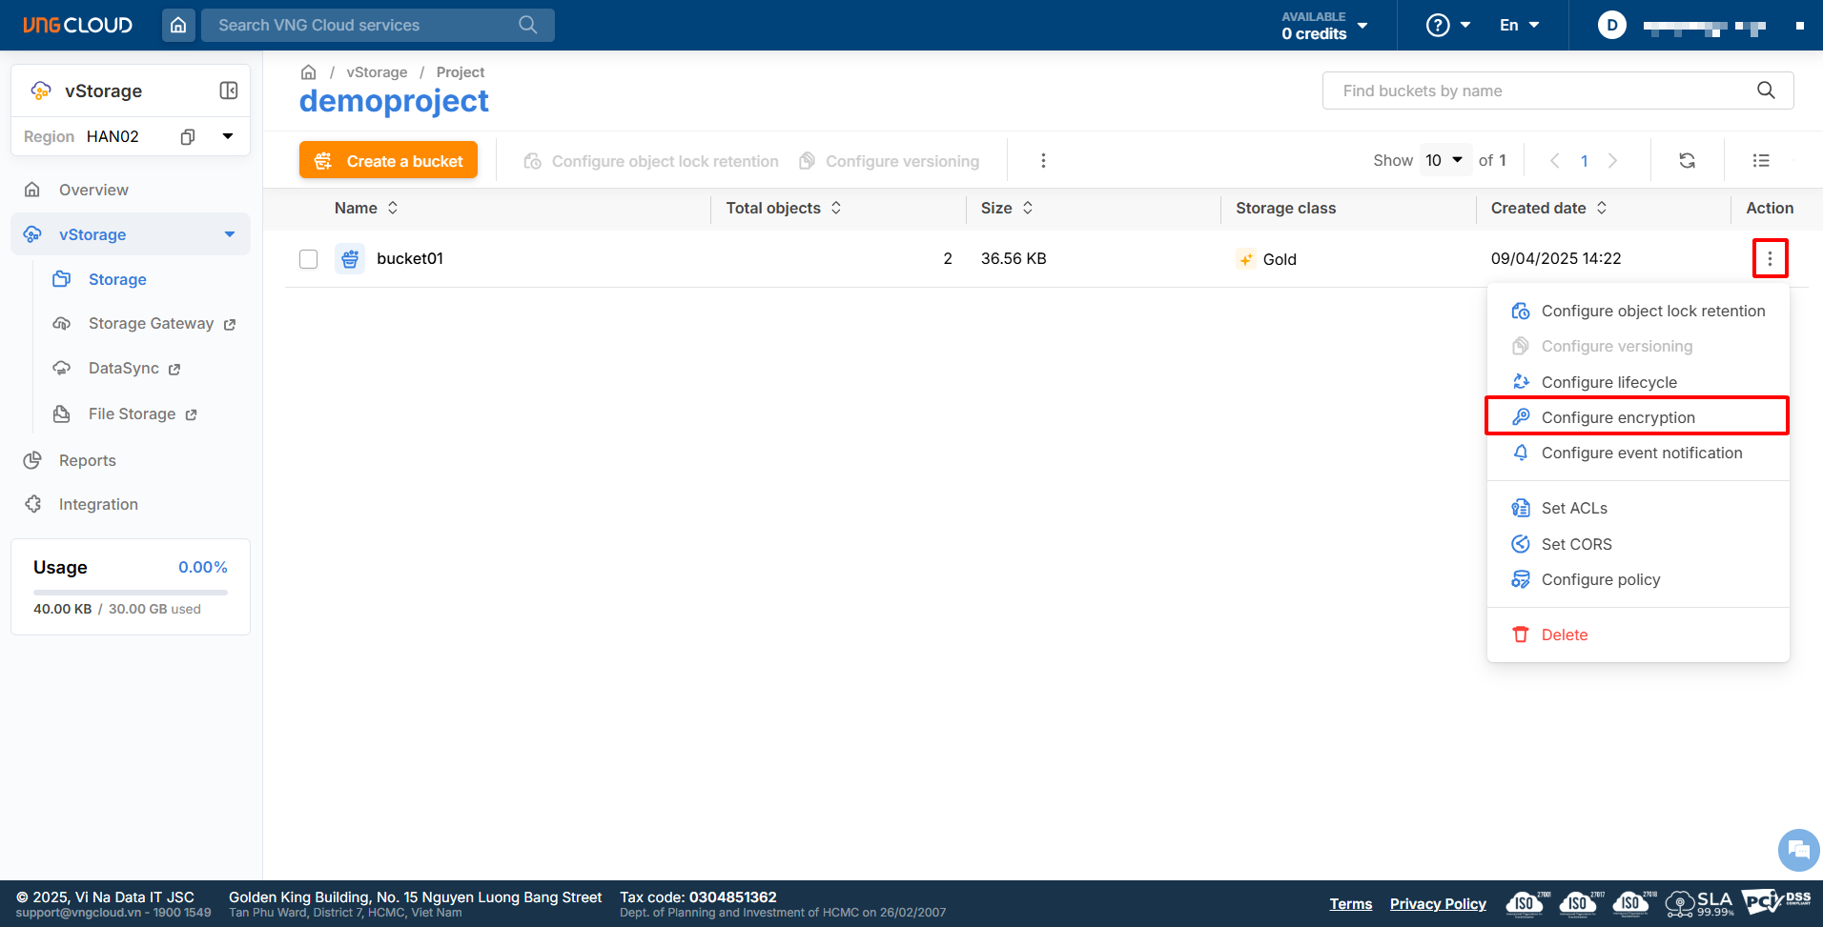
Task: Open bucket01 action three-dot menu
Action: click(x=1770, y=258)
